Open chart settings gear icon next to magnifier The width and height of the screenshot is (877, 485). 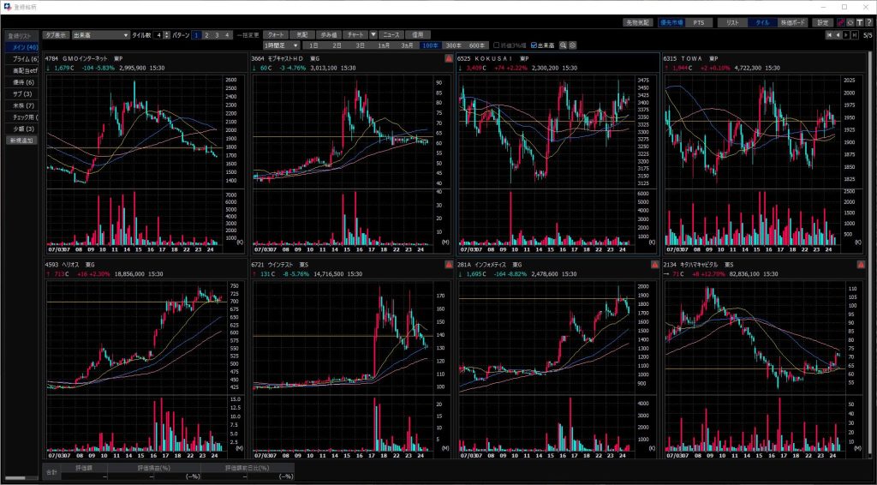pyautogui.click(x=572, y=45)
